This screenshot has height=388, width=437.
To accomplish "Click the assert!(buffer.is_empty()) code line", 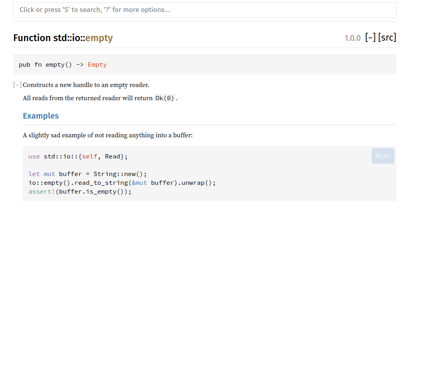I will 80,192.
